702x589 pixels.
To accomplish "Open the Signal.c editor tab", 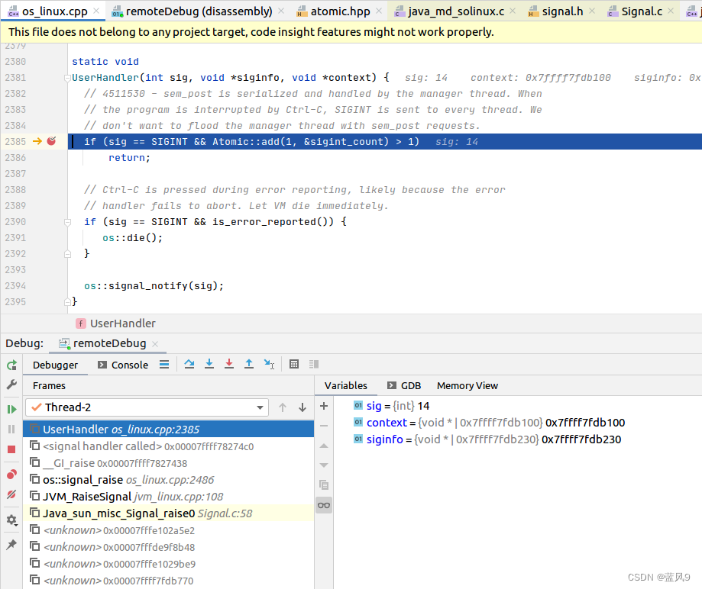I will 641,11.
